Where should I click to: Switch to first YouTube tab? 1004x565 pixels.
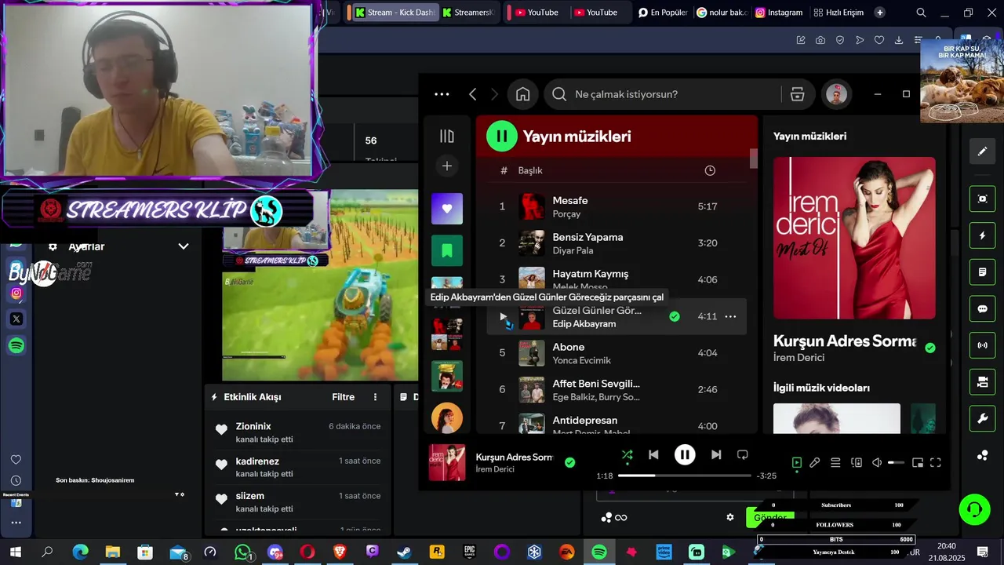point(536,13)
